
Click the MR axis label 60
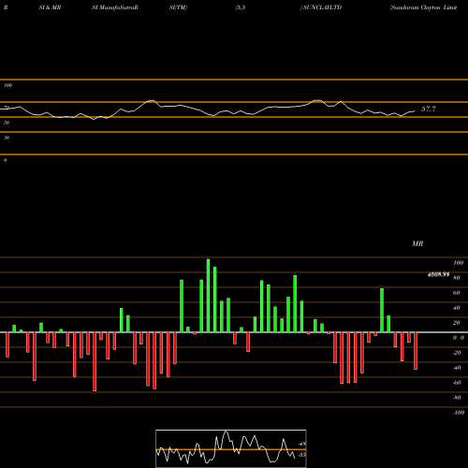(x=457, y=293)
